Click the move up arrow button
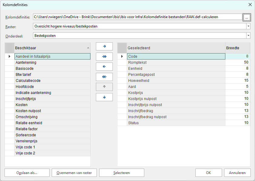This screenshot has width=255, height=181. click(104, 87)
